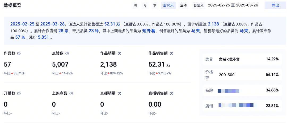This screenshot has height=123, width=287.
Task: Click 28 家 in summary paragraph
Action: 63,31
